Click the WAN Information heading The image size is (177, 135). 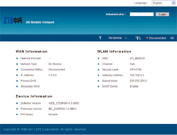(x=32, y=51)
